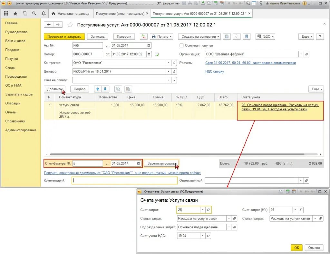Open the ЭДО dropdown menu
The width and height of the screenshot is (330, 254).
(x=266, y=36)
